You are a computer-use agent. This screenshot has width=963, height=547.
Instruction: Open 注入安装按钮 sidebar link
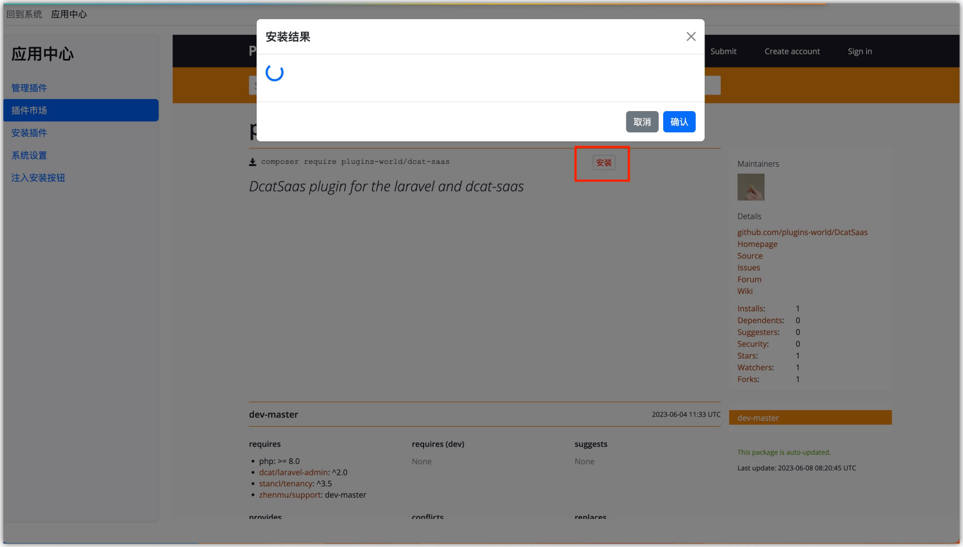tap(38, 178)
